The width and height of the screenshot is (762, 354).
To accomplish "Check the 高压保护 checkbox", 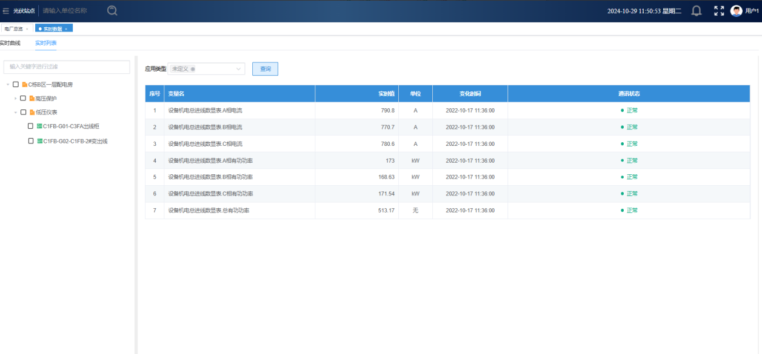I will pyautogui.click(x=23, y=98).
